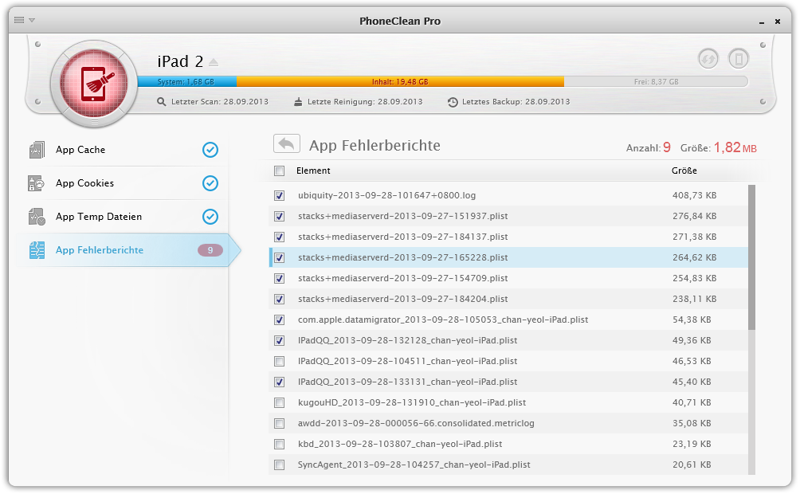Click the refresh device icon
The width and height of the screenshot is (800, 494).
point(708,59)
